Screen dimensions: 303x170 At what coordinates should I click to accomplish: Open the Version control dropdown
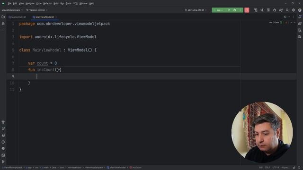pos(37,10)
